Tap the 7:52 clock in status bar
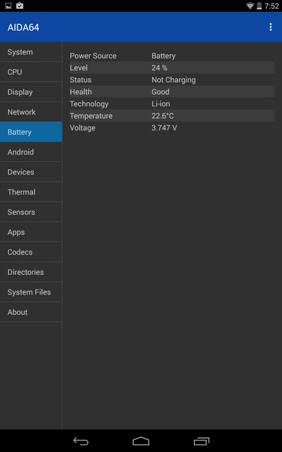 pyautogui.click(x=271, y=6)
